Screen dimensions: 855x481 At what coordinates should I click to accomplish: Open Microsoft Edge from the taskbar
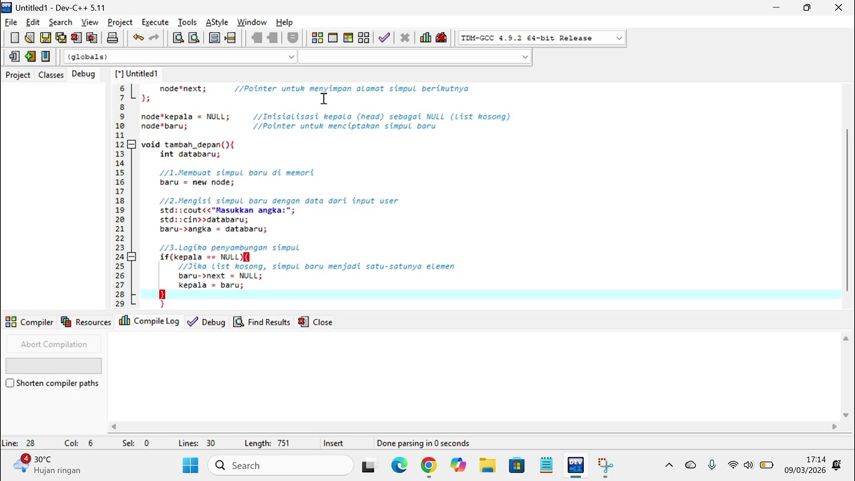tap(399, 466)
